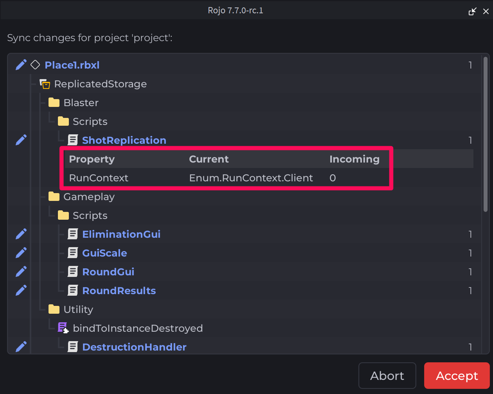This screenshot has height=394, width=493.
Task: Click the ReplicatedStorage service icon
Action: 45,84
